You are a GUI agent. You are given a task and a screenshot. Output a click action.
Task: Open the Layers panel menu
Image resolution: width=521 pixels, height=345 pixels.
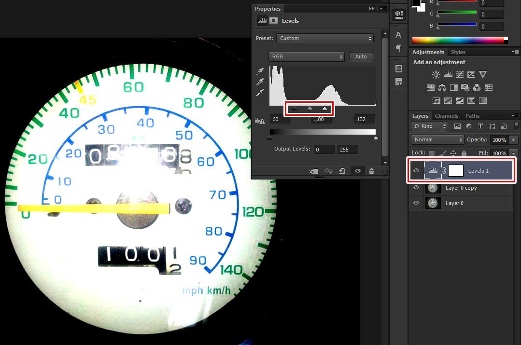coord(515,115)
